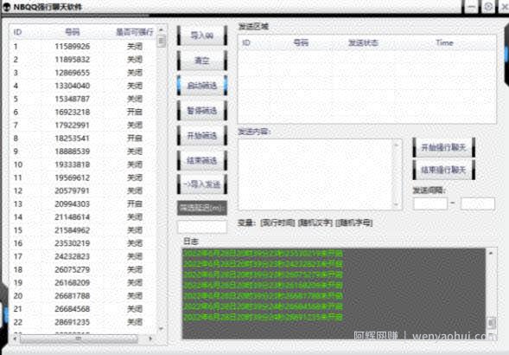Click the 结束筛选 button
This screenshot has height=355, width=509.
[x=202, y=160]
